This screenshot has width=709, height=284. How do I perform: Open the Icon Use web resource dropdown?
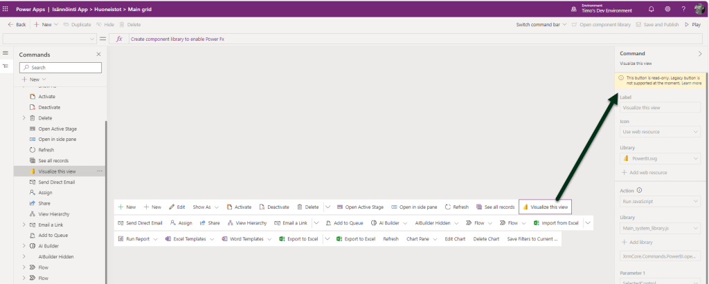pos(659,131)
